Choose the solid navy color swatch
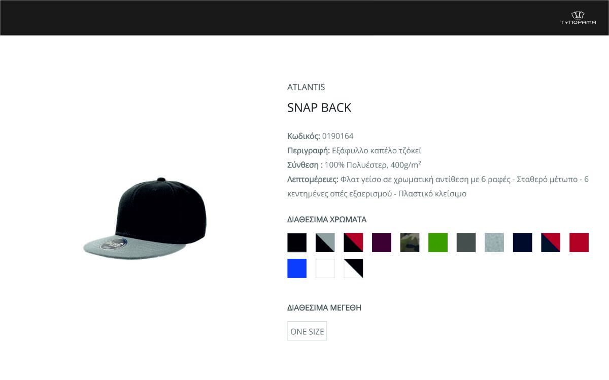Image resolution: width=609 pixels, height=380 pixels. (x=523, y=243)
